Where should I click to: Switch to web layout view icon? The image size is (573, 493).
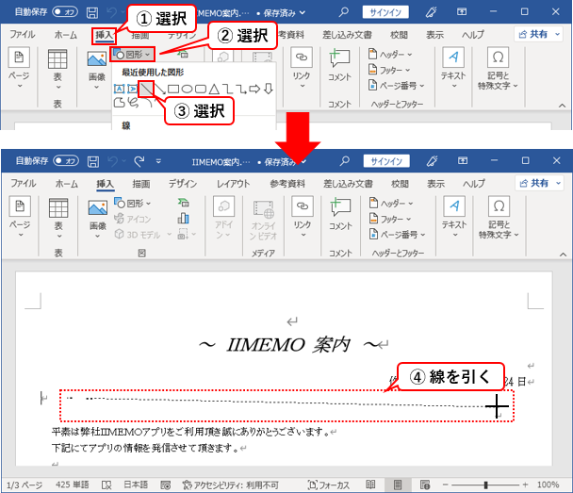425,485
